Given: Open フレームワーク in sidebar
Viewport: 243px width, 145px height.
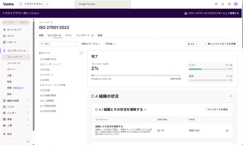Looking at the screenshot, I should click(x=16, y=57).
